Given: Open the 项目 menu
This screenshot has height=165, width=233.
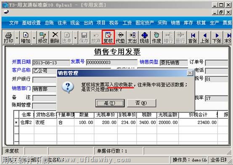Looking at the screenshot, I should coord(101,23).
